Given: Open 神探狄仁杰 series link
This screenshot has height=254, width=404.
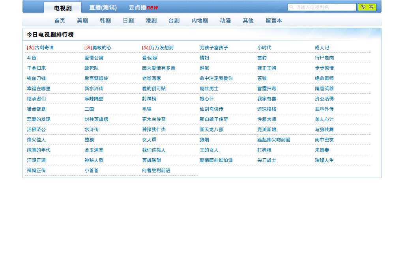Looking at the screenshot, I should pyautogui.click(x=154, y=130).
